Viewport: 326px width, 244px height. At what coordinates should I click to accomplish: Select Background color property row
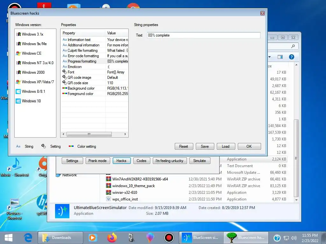point(94,88)
